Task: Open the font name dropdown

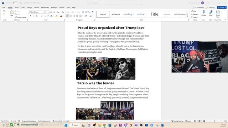Action: pyautogui.click(x=43, y=12)
